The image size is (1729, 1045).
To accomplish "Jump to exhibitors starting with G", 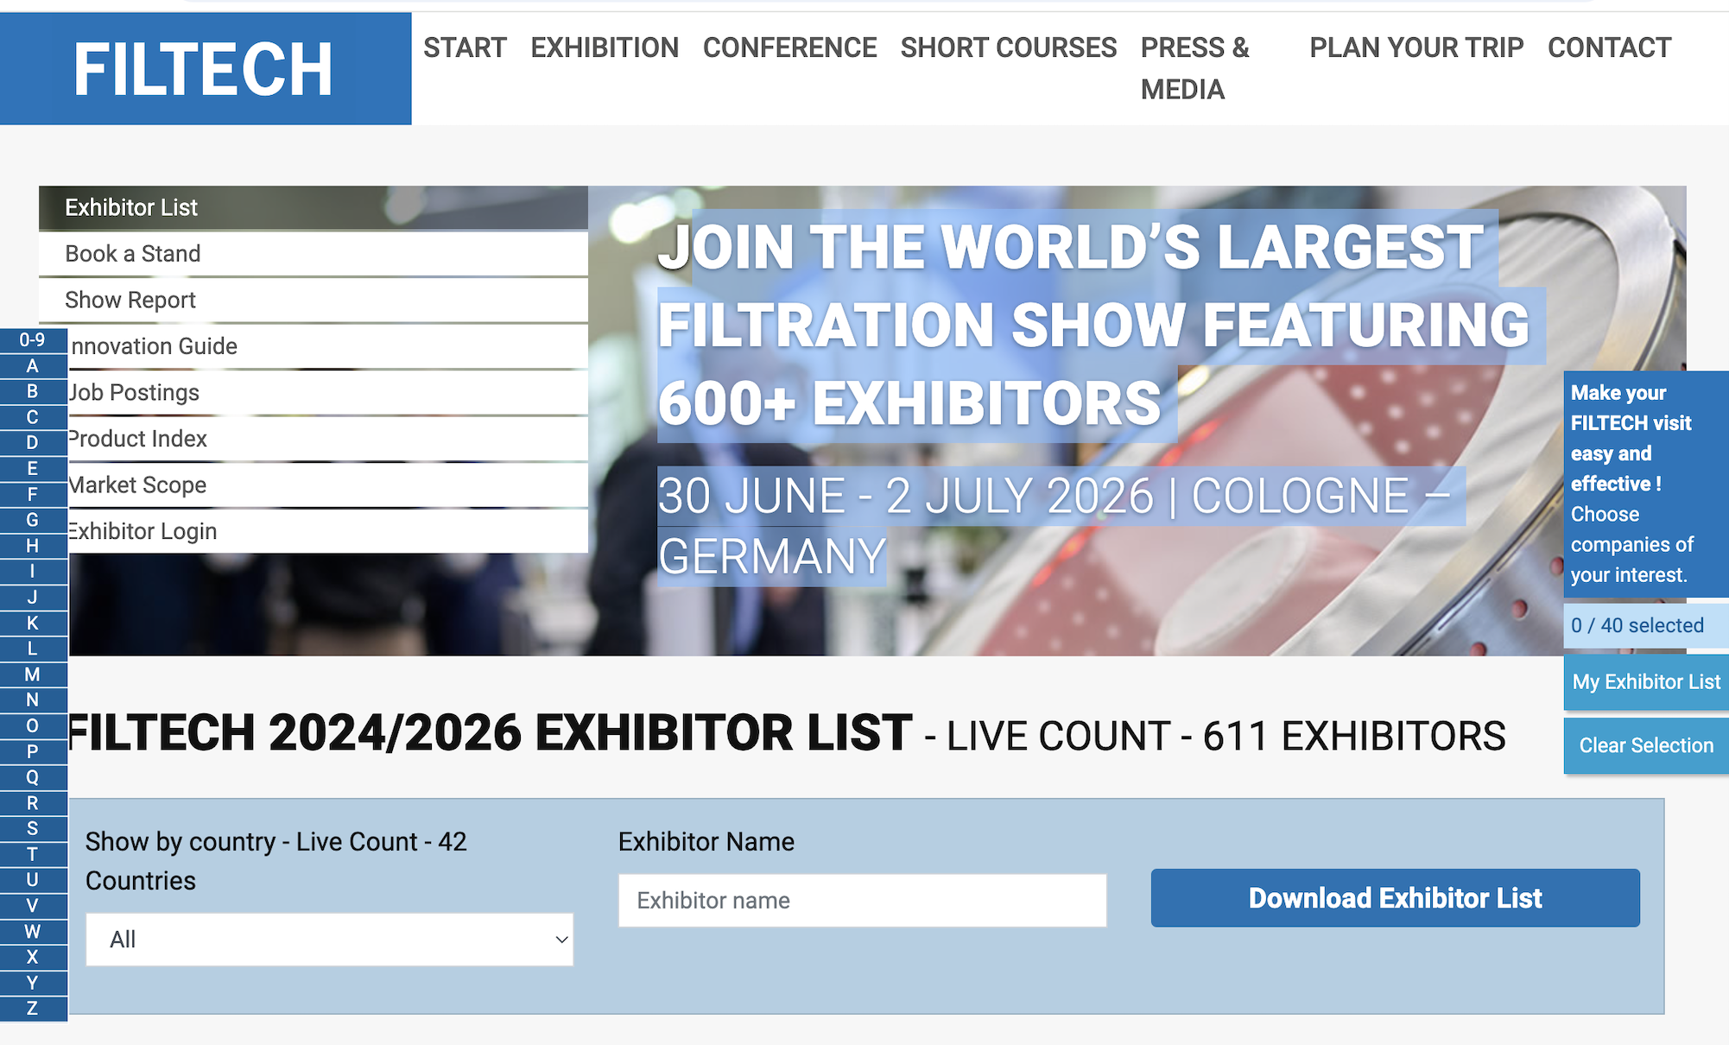I will pos(33,520).
